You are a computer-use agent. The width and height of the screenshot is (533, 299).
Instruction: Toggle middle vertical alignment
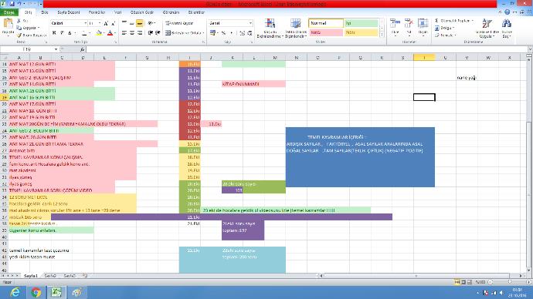(x=132, y=23)
